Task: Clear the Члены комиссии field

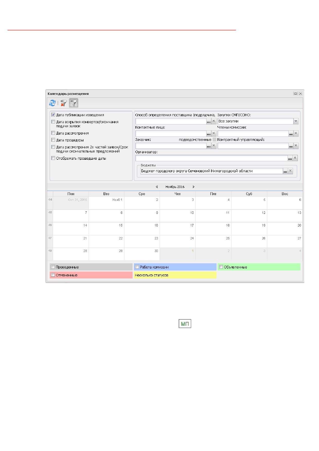Action: click(296, 133)
